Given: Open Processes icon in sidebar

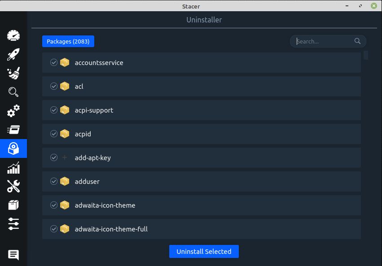Looking at the screenshot, I should 13,130.
